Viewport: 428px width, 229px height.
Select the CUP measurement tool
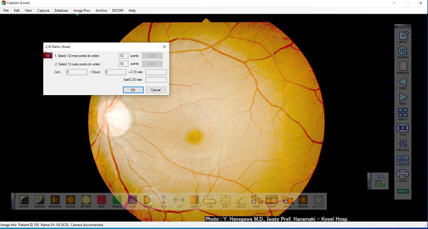coord(225,200)
